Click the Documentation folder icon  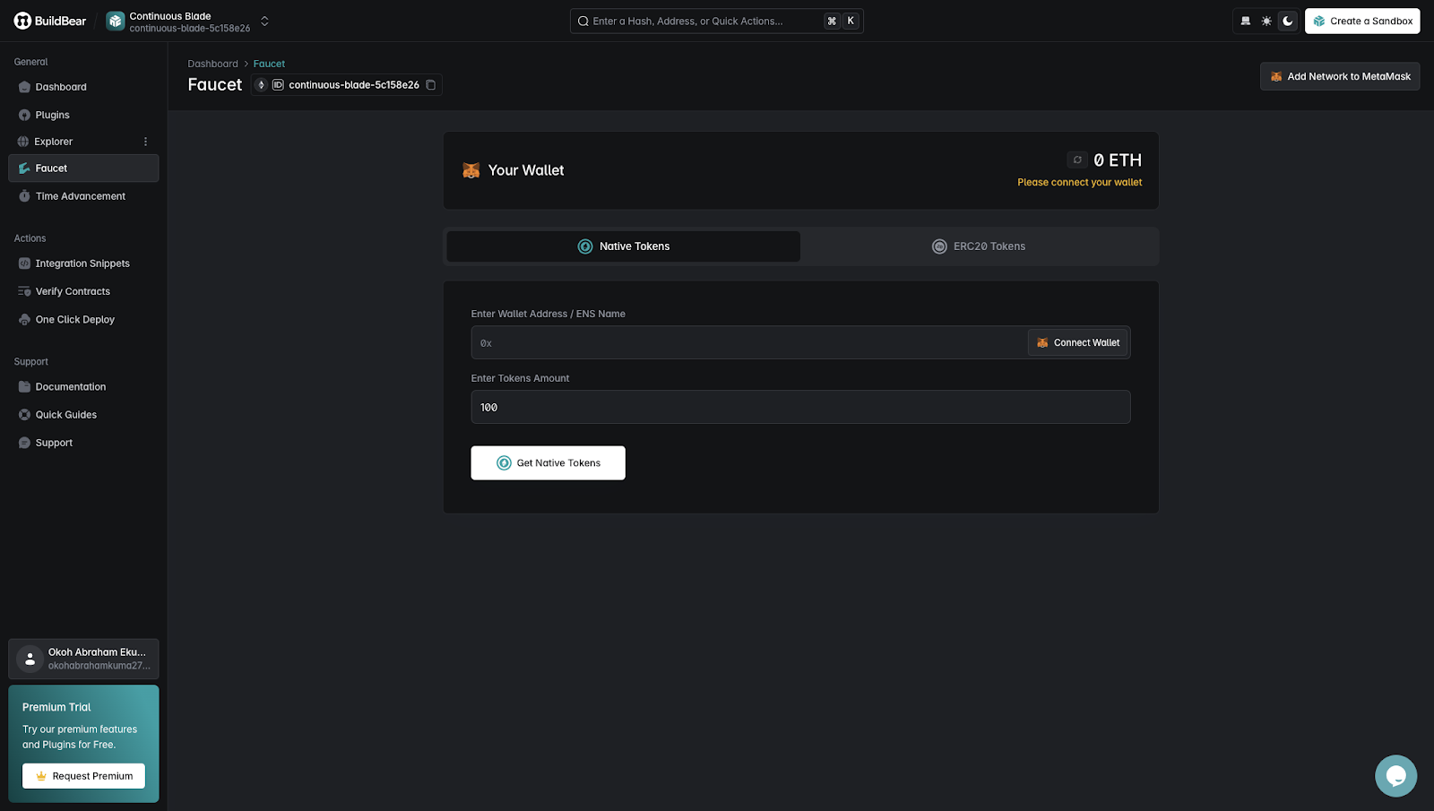tap(24, 387)
